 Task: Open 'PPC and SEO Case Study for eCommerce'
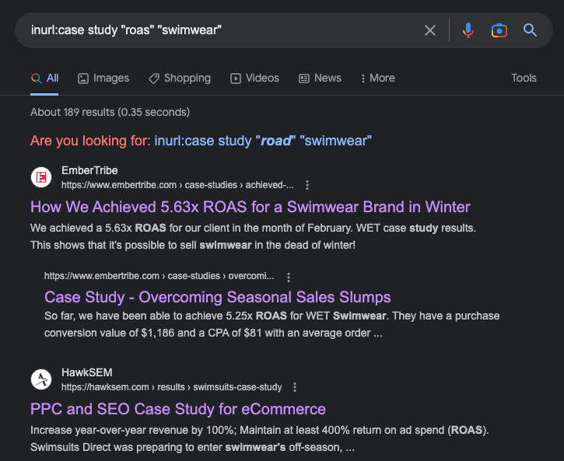[178, 409]
